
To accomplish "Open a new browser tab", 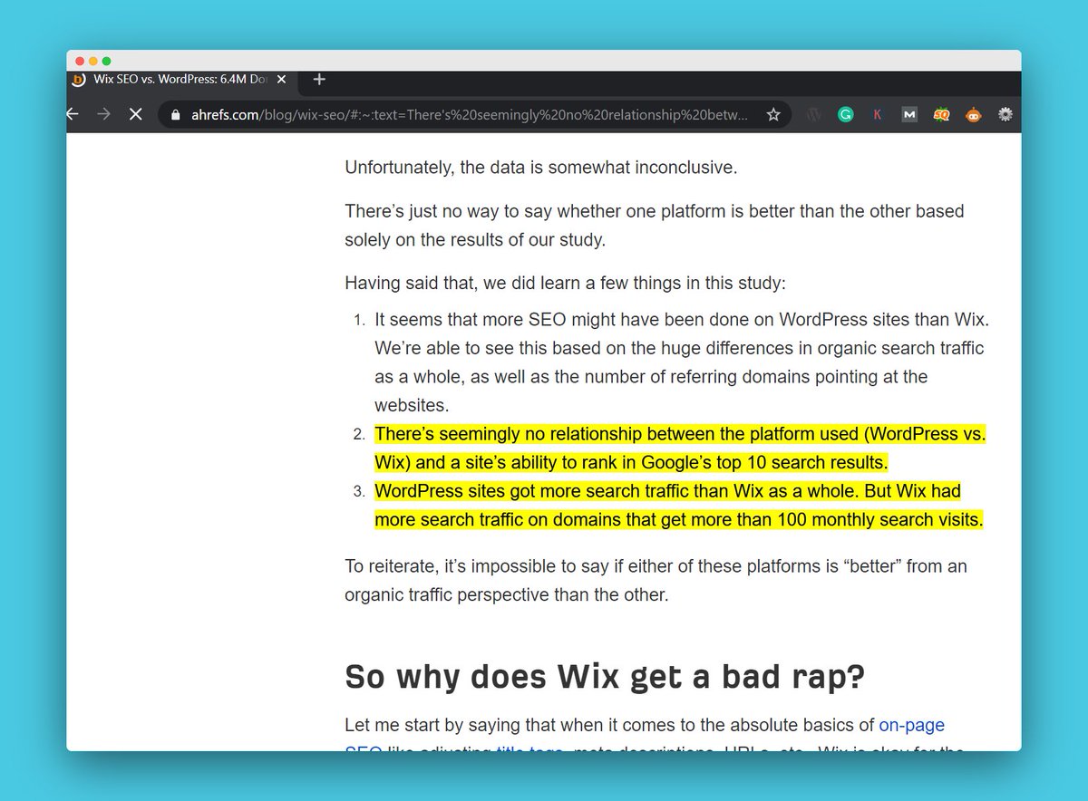I will [x=318, y=80].
